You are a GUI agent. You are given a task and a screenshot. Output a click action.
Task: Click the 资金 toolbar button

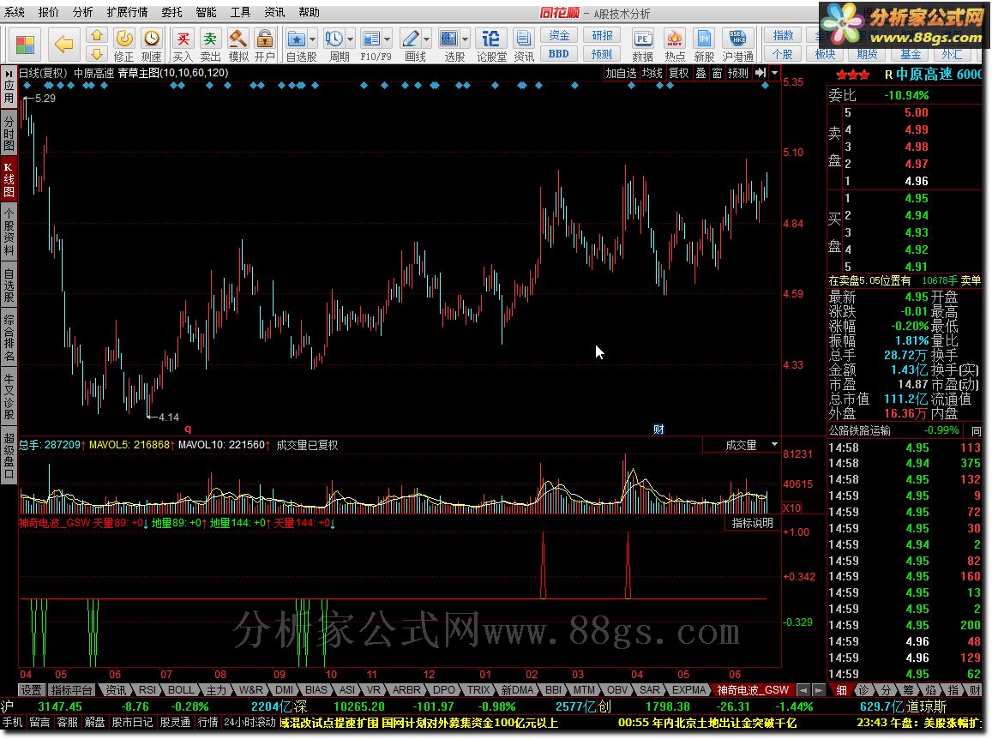559,35
